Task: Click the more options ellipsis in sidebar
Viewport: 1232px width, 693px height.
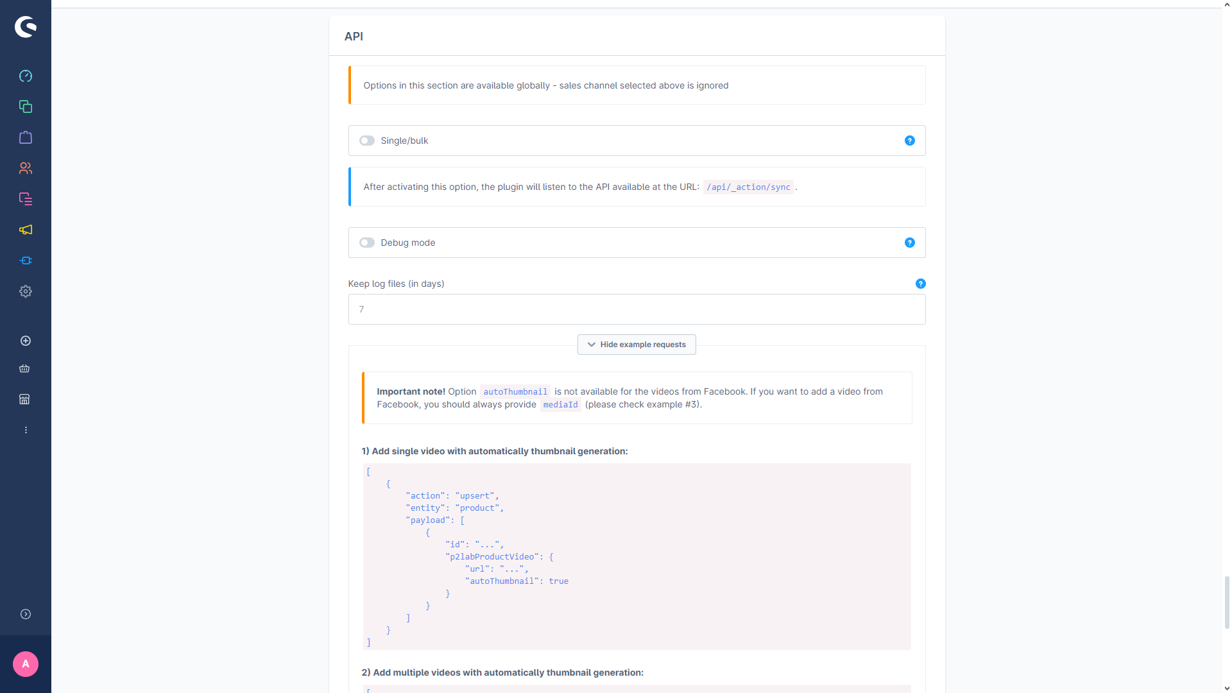Action: [x=26, y=430]
